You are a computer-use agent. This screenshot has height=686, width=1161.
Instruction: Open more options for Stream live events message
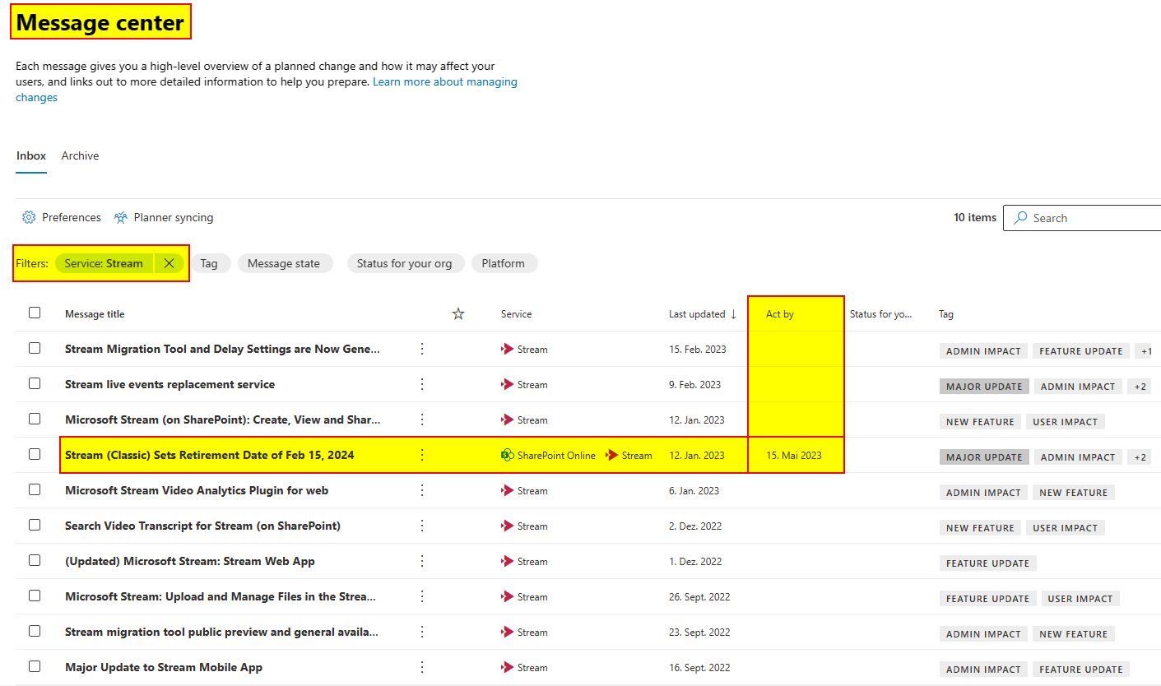pos(422,384)
